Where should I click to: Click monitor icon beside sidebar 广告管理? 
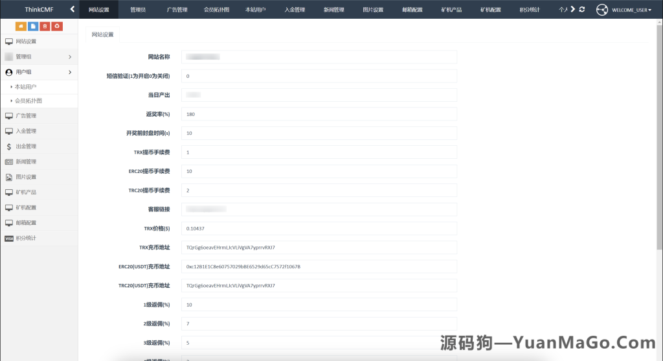[x=9, y=115]
